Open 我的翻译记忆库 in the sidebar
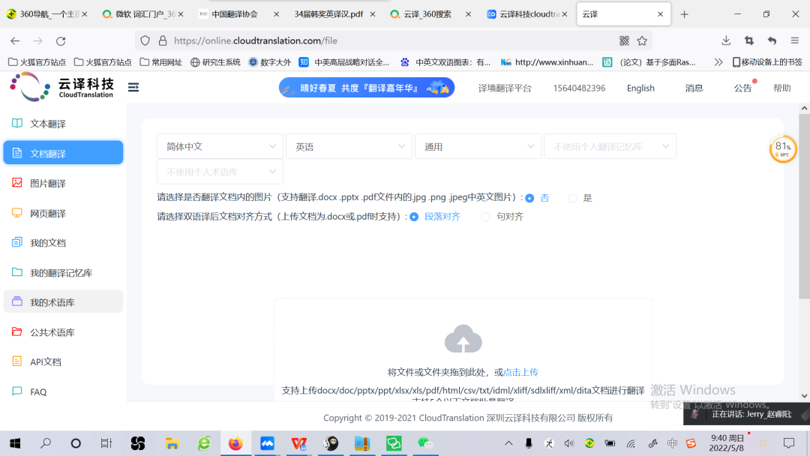 click(63, 272)
